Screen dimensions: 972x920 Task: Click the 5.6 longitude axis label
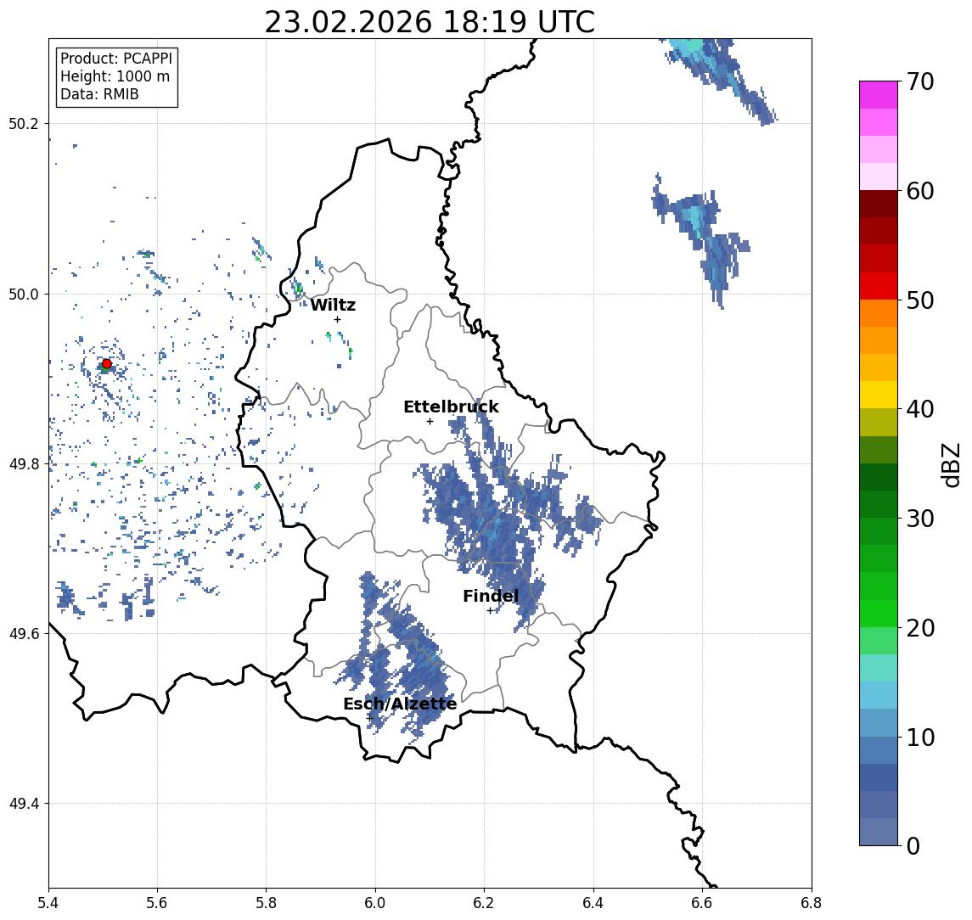157,903
